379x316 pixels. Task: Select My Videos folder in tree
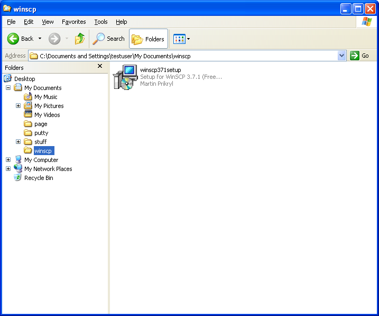coord(47,115)
